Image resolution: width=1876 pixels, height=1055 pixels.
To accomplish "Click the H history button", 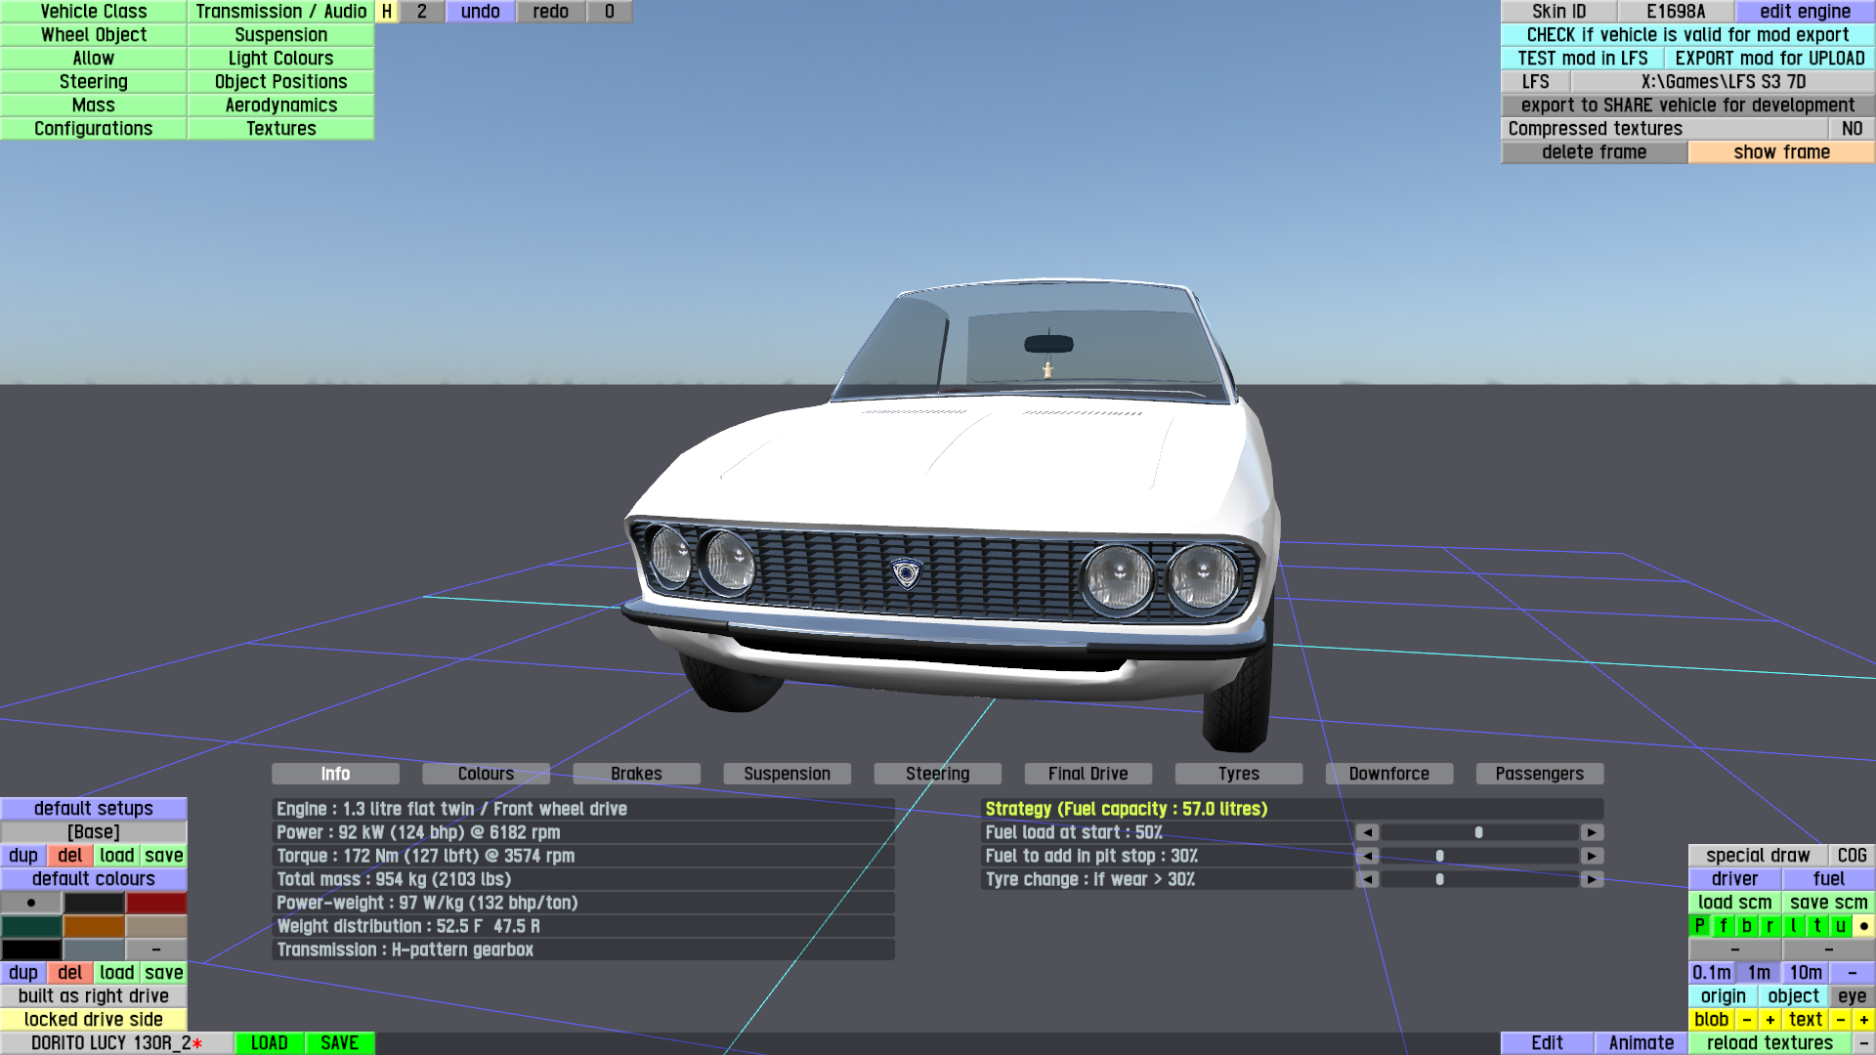I will tap(387, 12).
